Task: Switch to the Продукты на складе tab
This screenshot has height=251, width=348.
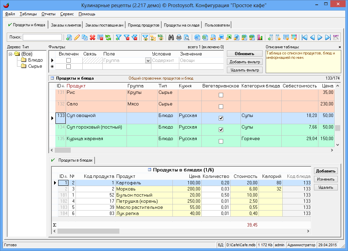Action: [x=181, y=25]
